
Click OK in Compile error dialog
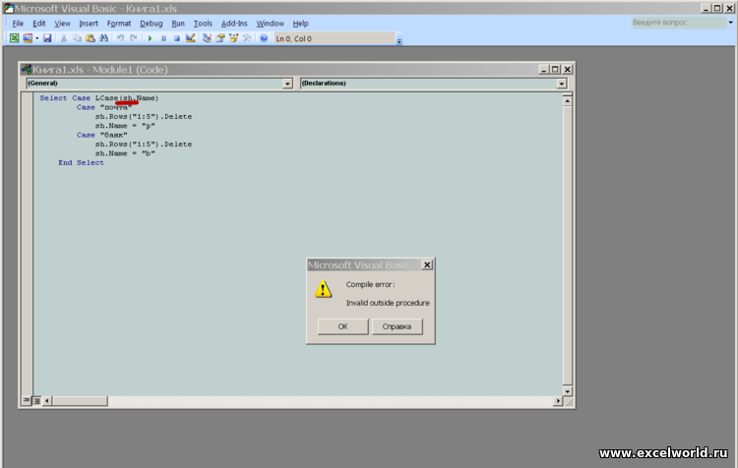[342, 326]
